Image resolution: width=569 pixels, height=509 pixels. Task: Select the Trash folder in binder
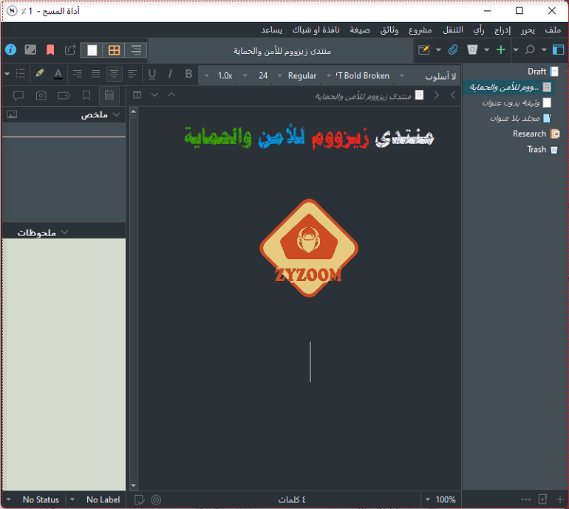click(x=536, y=150)
